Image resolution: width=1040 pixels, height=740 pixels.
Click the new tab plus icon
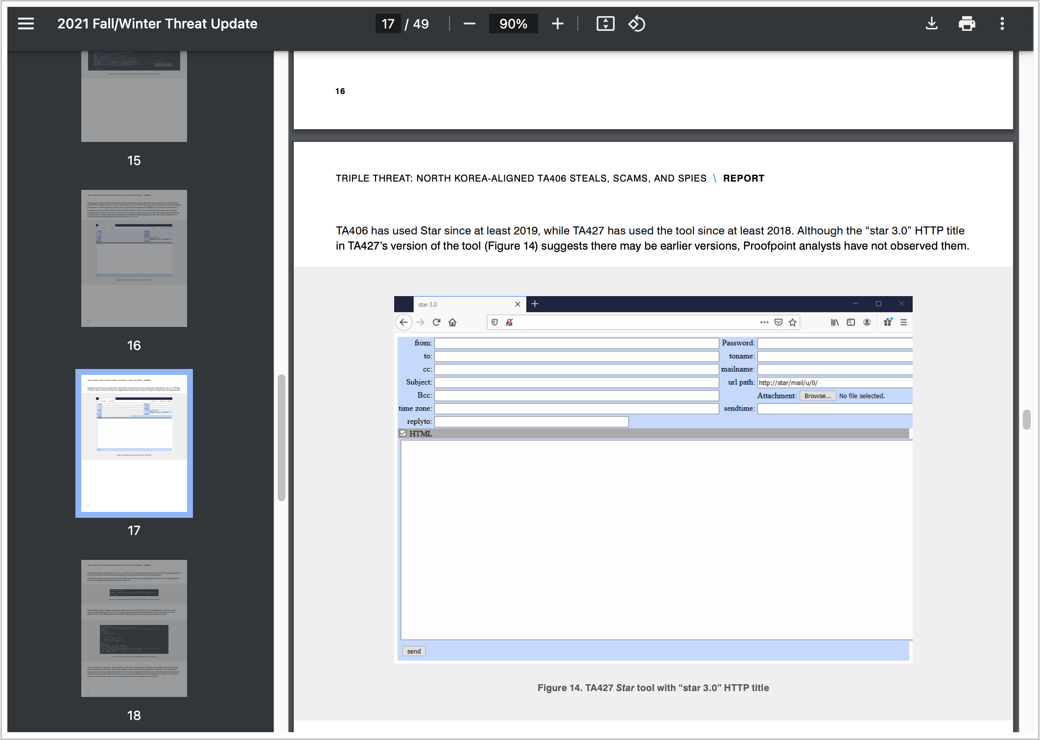point(535,304)
